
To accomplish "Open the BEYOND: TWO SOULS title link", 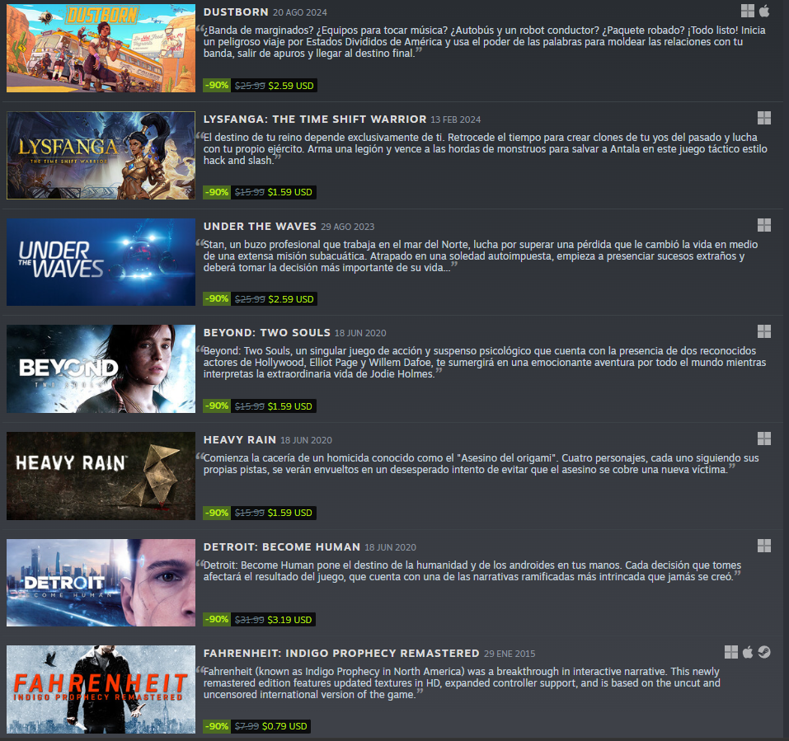I will pos(266,332).
